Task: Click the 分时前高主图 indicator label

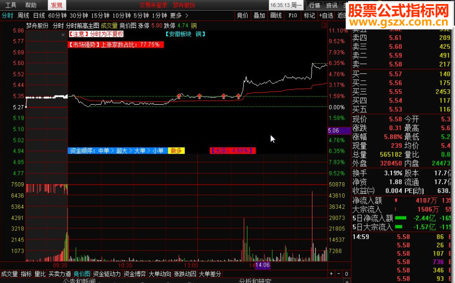Action: [x=82, y=26]
